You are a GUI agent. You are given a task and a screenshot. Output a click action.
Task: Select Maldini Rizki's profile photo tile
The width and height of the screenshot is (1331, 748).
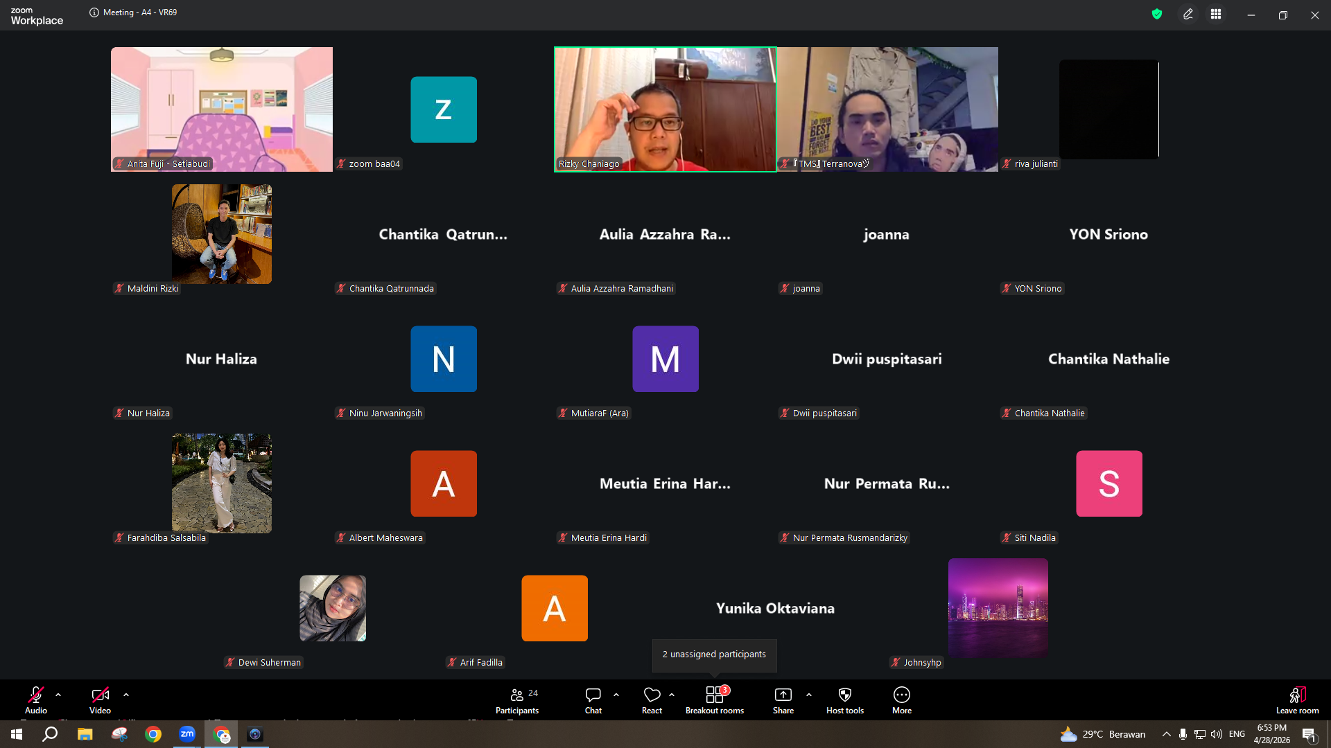click(x=222, y=234)
